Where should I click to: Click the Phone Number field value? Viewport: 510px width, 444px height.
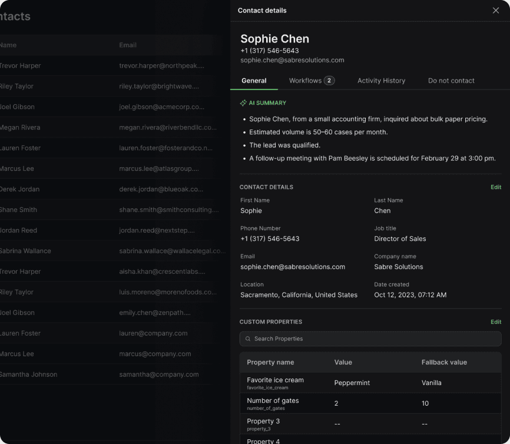point(270,238)
